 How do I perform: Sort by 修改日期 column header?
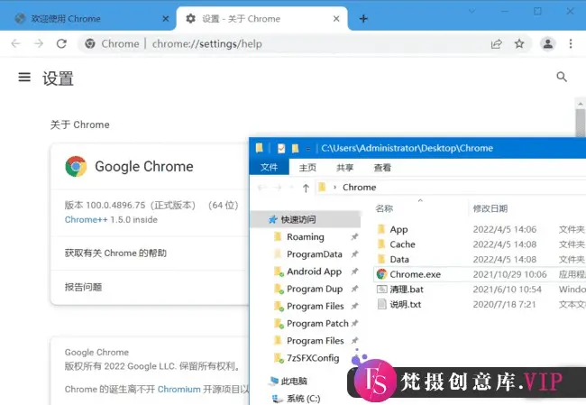pos(490,208)
